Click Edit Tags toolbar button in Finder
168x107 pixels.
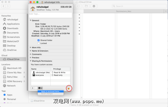click(x=78, y=6)
